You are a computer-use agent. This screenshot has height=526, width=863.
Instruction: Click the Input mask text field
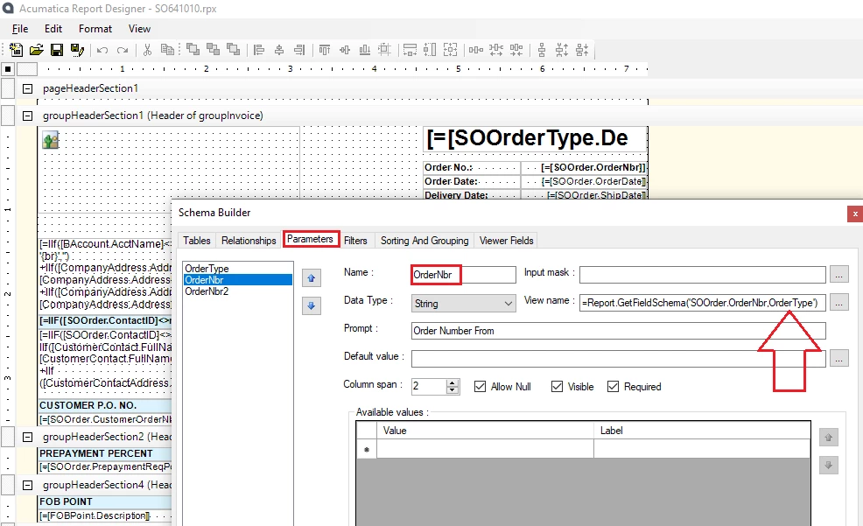pos(702,275)
